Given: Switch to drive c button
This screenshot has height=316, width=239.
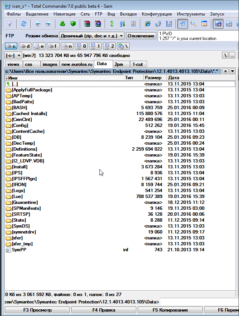Looking at the screenshot, I should point(11,46).
